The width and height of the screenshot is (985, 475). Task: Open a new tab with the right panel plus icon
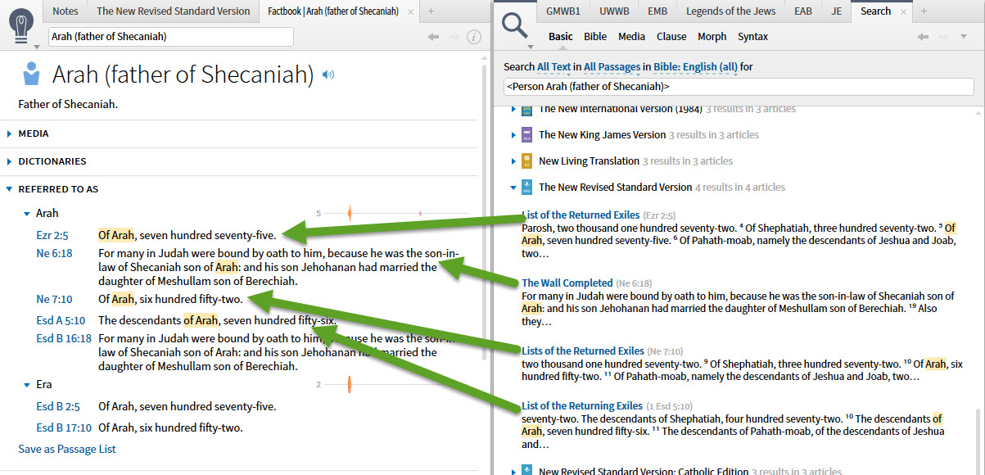922,11
